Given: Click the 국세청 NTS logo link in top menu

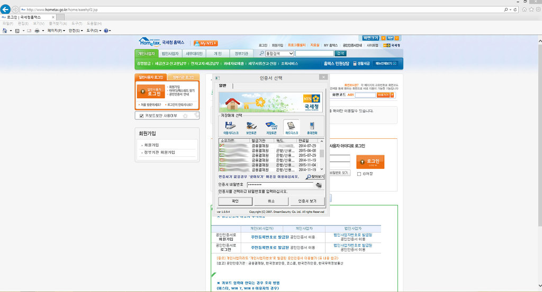Looking at the screenshot, I should 392,45.
